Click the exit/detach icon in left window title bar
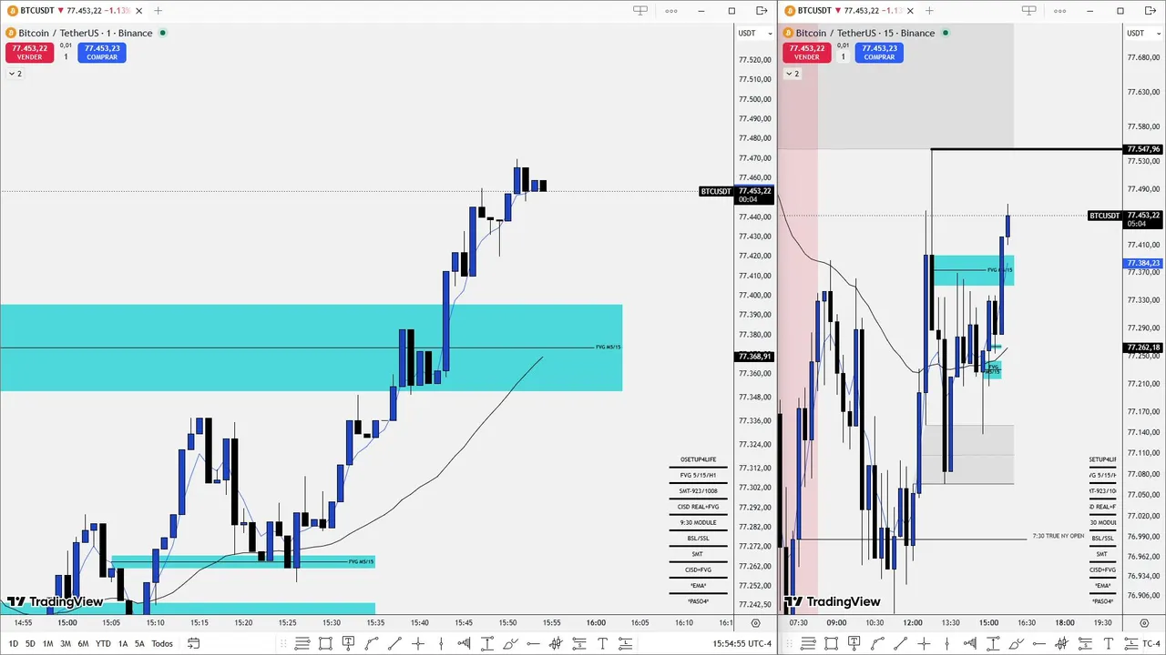 click(762, 11)
